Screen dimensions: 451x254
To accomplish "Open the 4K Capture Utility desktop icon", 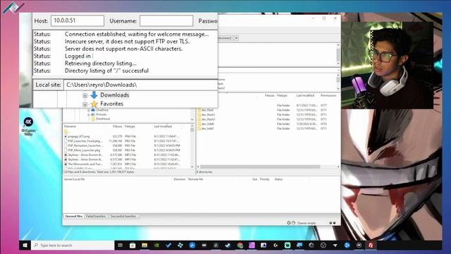I will click(x=28, y=126).
